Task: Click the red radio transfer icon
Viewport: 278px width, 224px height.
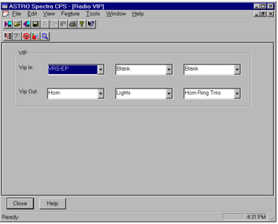Action: tap(36, 36)
